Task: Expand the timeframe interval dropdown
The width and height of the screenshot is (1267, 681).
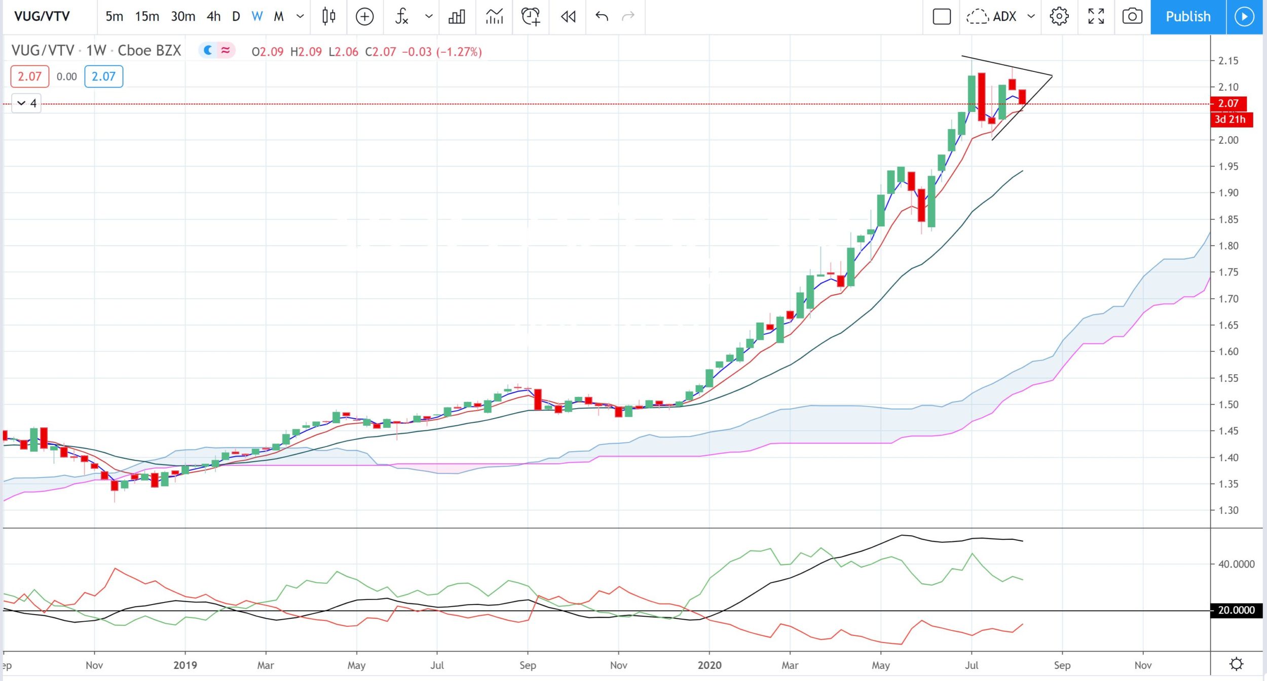Action: click(300, 17)
